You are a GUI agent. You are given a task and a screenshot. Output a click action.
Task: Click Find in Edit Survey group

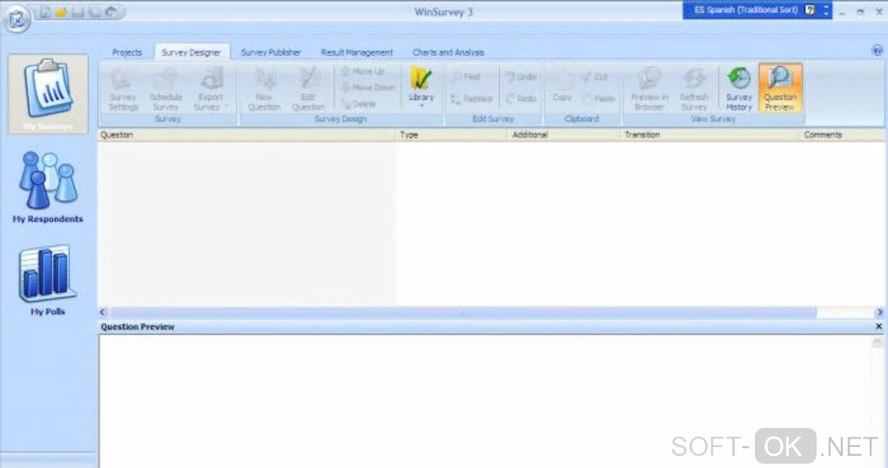coord(466,77)
